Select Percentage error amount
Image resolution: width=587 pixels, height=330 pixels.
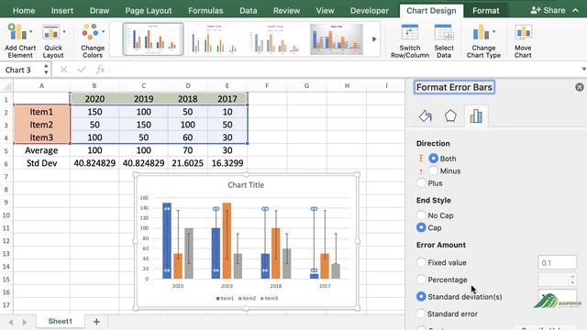point(421,280)
